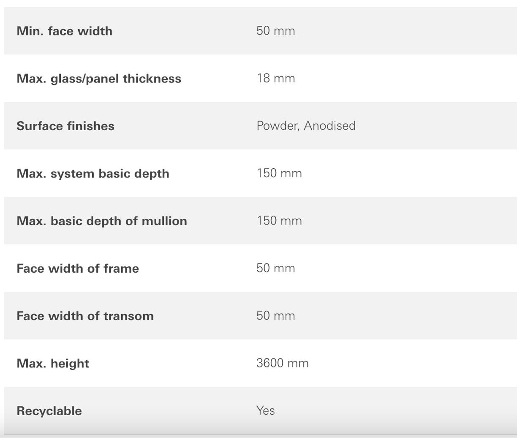The image size is (517, 438).
Task: Click the Surface finishes table row
Action: (x=260, y=126)
